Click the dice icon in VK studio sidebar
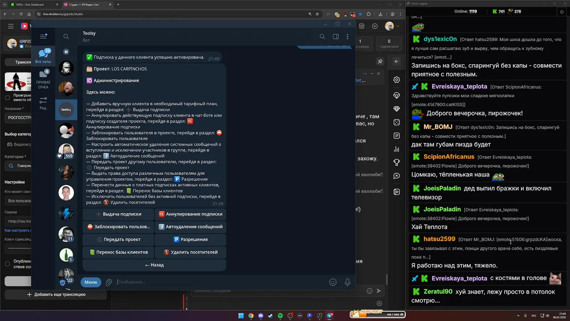 (396, 122)
